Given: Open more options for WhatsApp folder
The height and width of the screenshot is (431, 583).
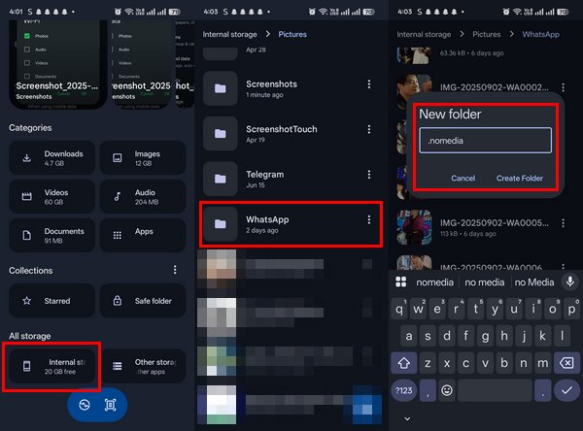Looking at the screenshot, I should (369, 220).
